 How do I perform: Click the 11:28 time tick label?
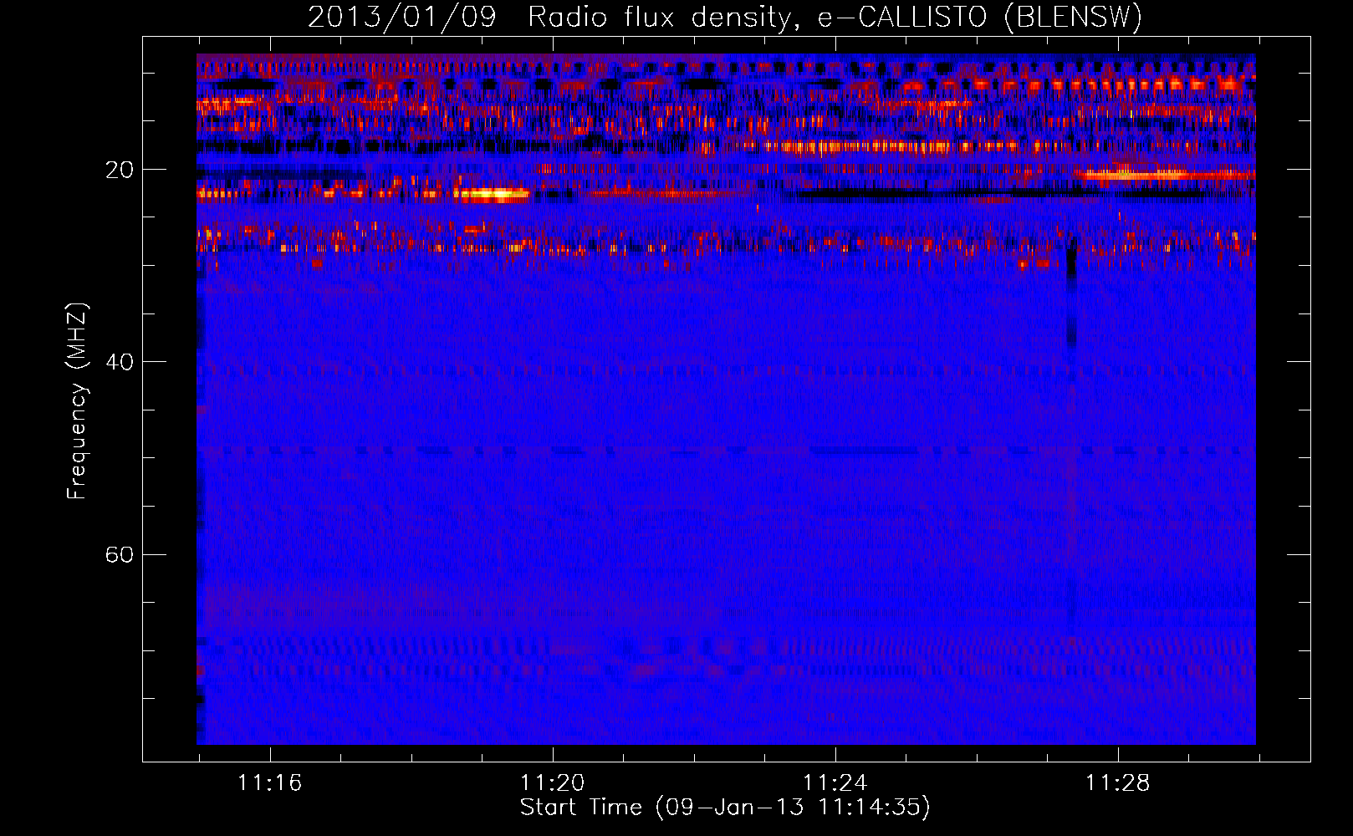[x=1117, y=783]
